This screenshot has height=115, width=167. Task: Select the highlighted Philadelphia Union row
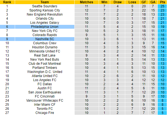coord(45,27)
